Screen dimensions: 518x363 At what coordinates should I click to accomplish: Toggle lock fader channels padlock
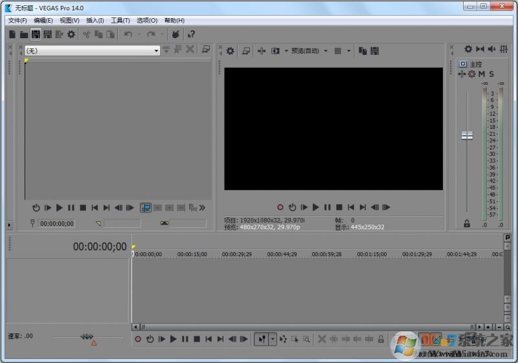click(467, 223)
